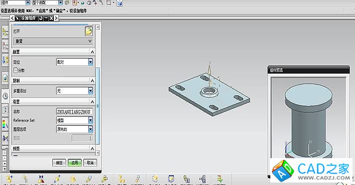The image size is (355, 185).
Task: Click the reset arrow in the dialog title bar
Action: [41, 18]
